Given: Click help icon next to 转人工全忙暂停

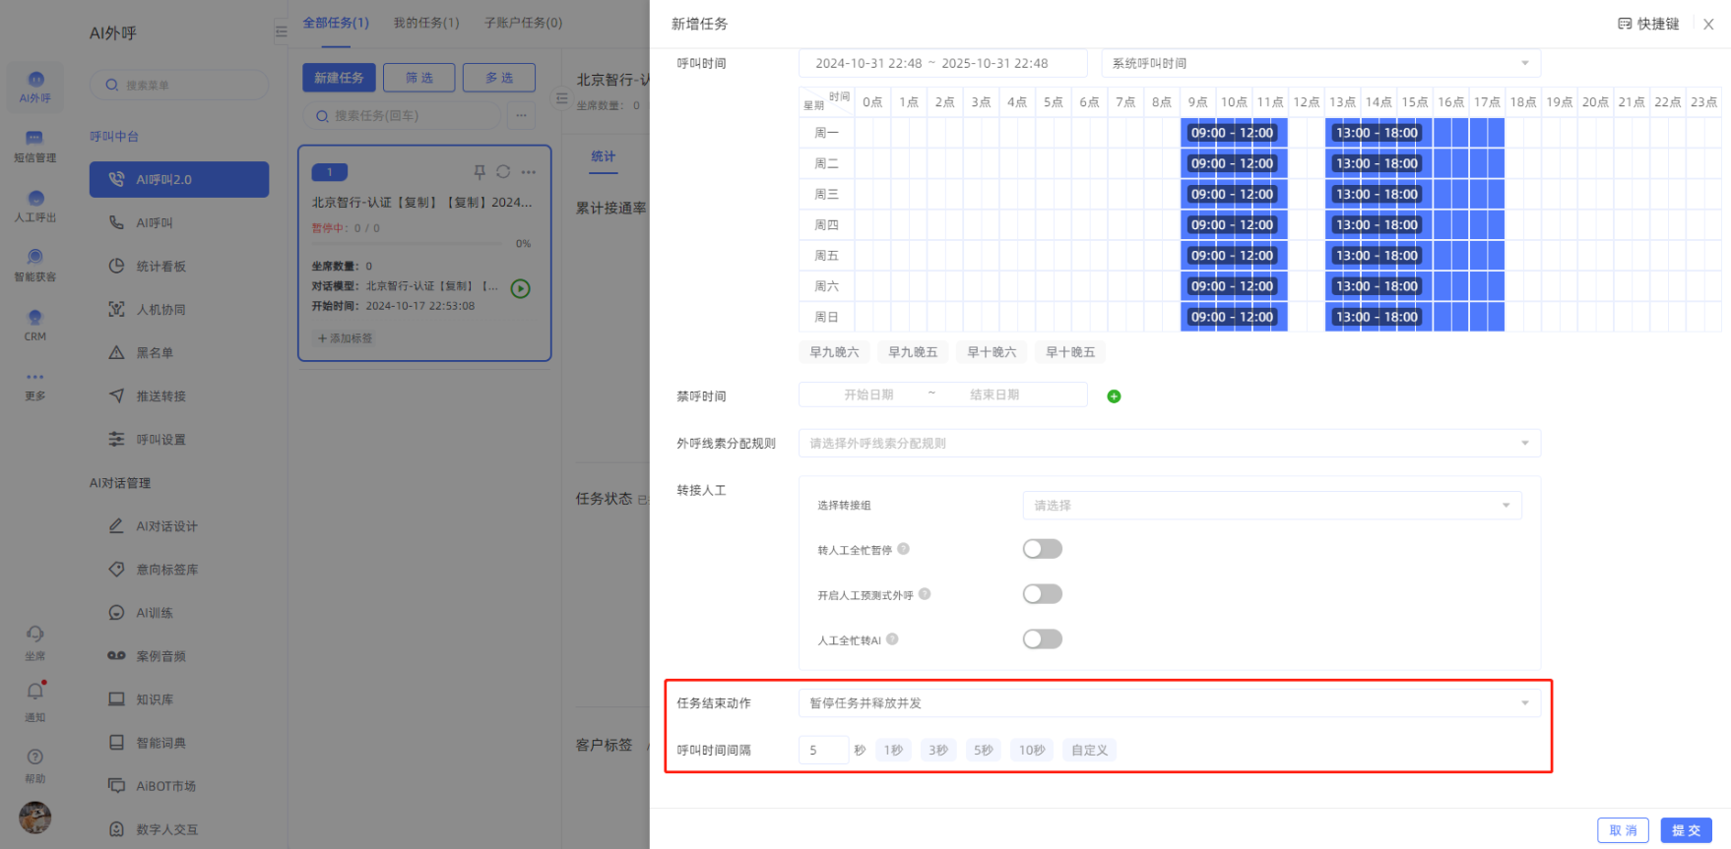Looking at the screenshot, I should [x=903, y=549].
